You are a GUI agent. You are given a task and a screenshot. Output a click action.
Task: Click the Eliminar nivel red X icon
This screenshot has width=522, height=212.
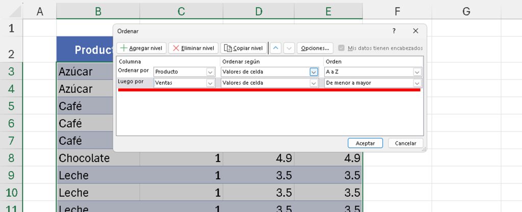(176, 48)
